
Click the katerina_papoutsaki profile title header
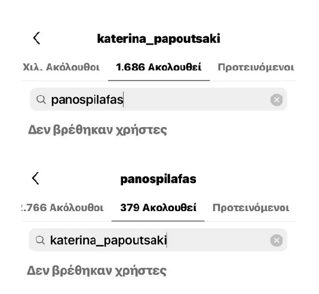click(159, 39)
